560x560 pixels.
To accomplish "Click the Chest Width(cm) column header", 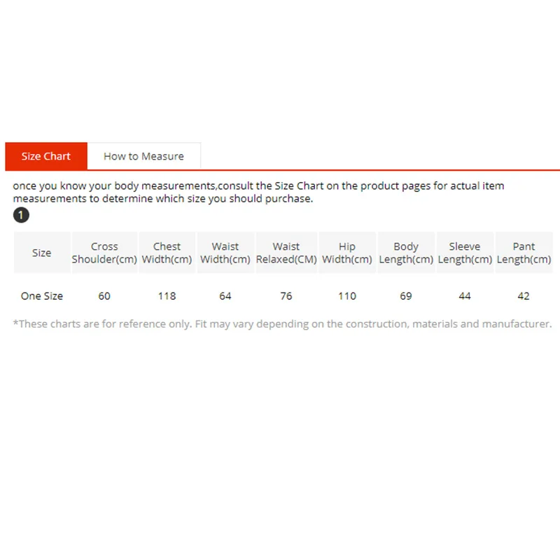I will (167, 253).
